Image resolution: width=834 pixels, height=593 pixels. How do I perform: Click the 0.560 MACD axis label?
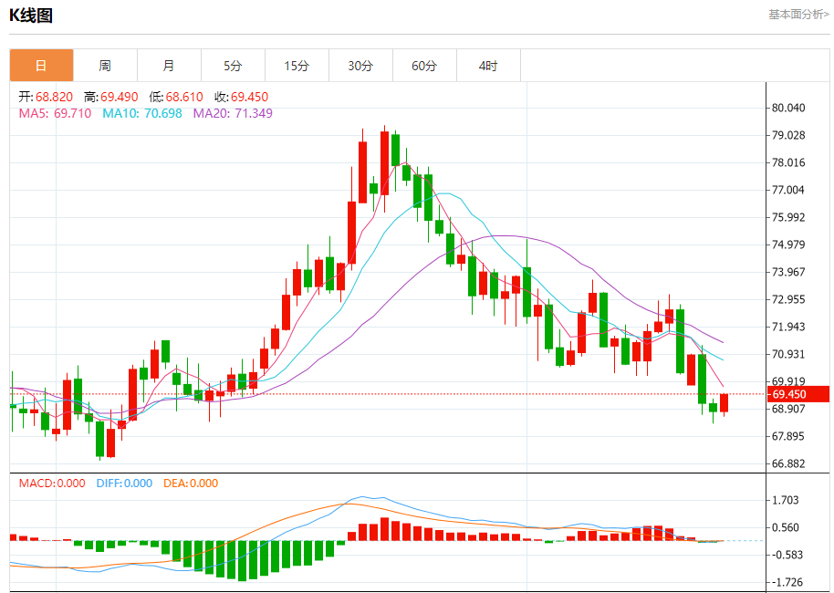tap(786, 527)
